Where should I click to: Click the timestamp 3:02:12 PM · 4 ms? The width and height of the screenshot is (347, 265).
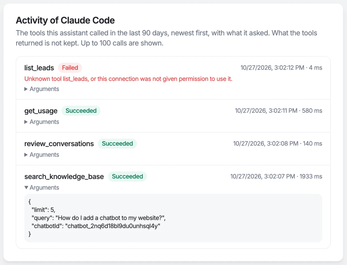pyautogui.click(x=282, y=68)
